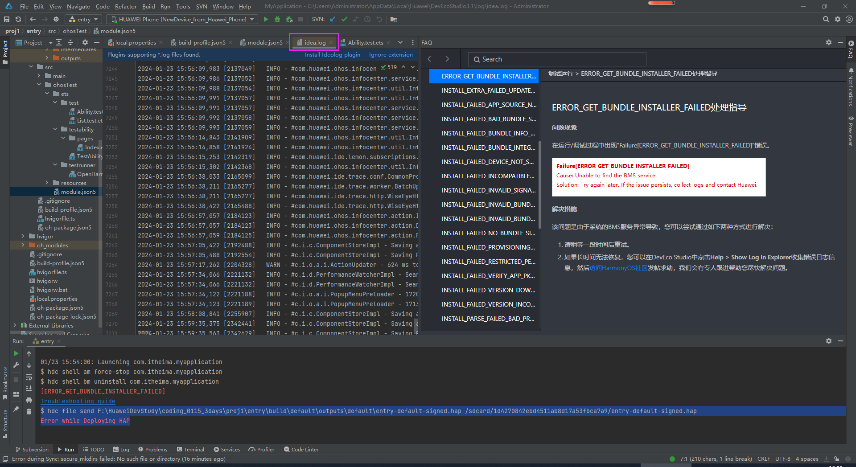Clear Run console with the trash icon
The height and width of the screenshot is (467, 856).
pos(29,411)
